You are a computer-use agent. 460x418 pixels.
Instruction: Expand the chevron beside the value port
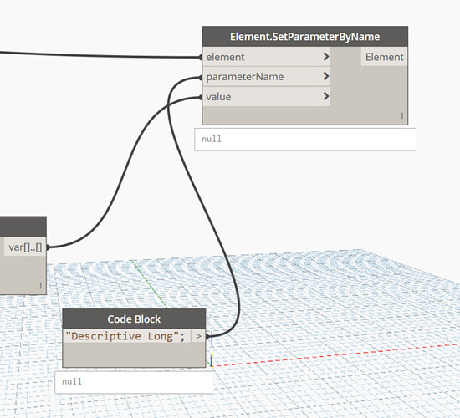pyautogui.click(x=325, y=96)
